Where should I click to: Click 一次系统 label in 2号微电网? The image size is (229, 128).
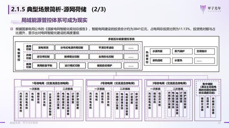tap(99, 89)
